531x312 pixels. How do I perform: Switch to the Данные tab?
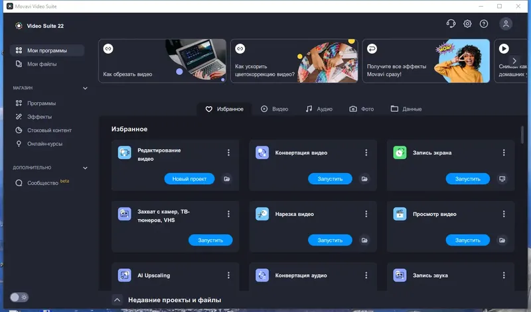(406, 109)
